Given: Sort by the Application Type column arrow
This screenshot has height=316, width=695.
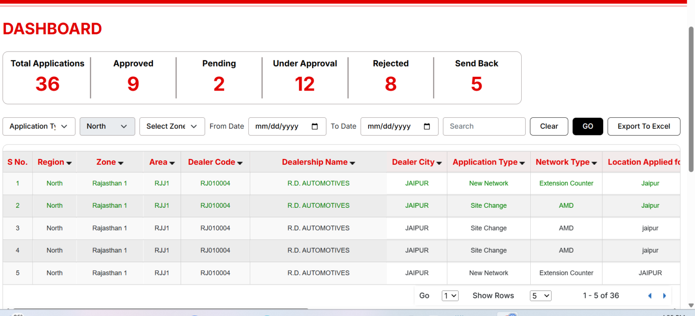Looking at the screenshot, I should (522, 163).
